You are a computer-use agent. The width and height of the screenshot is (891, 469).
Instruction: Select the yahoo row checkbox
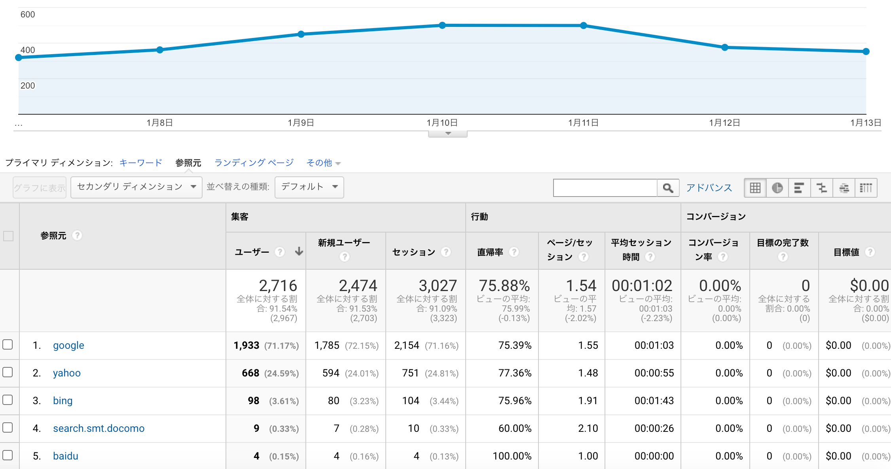[8, 373]
